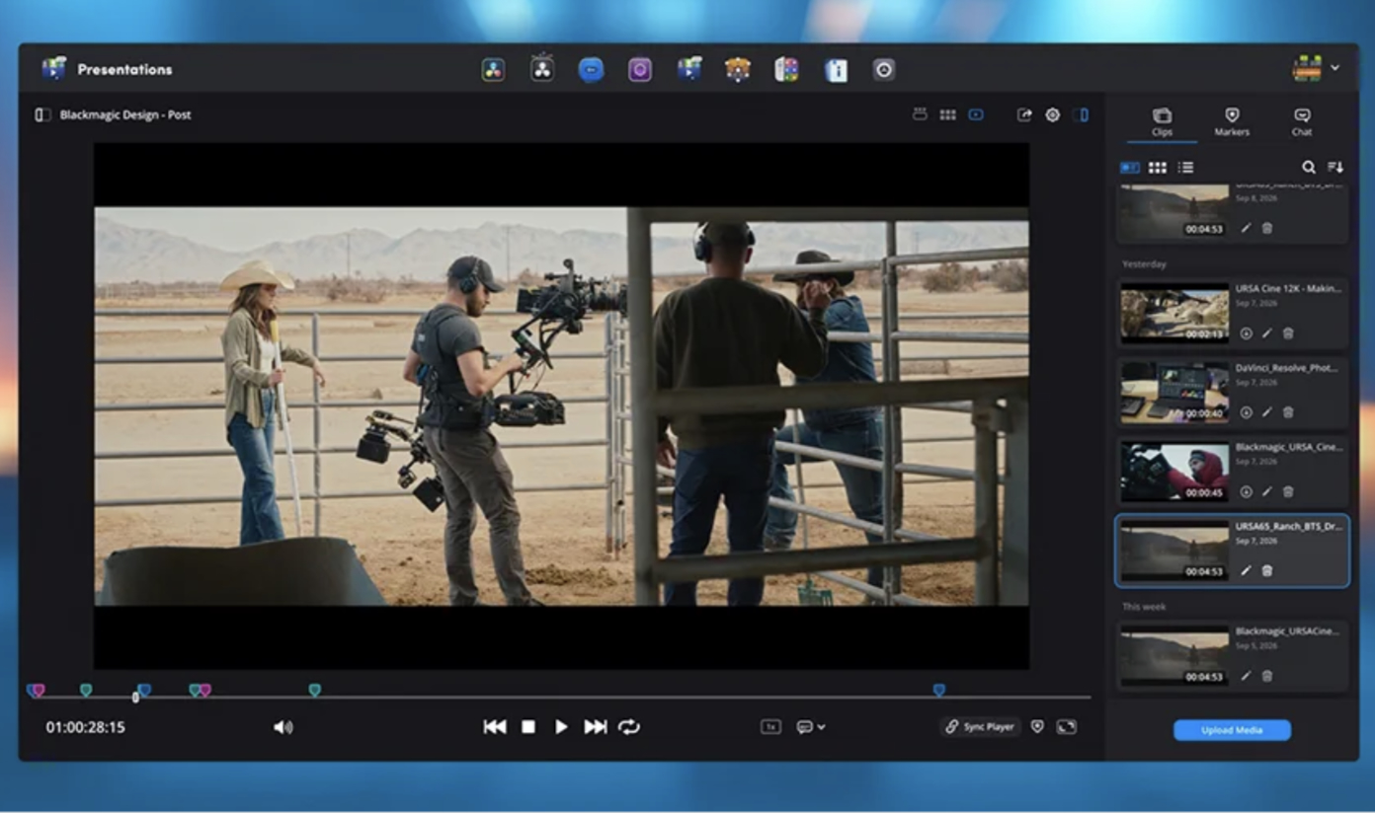Switch to single viewer layout
Viewport: 1375px width, 813px height.
click(x=976, y=114)
